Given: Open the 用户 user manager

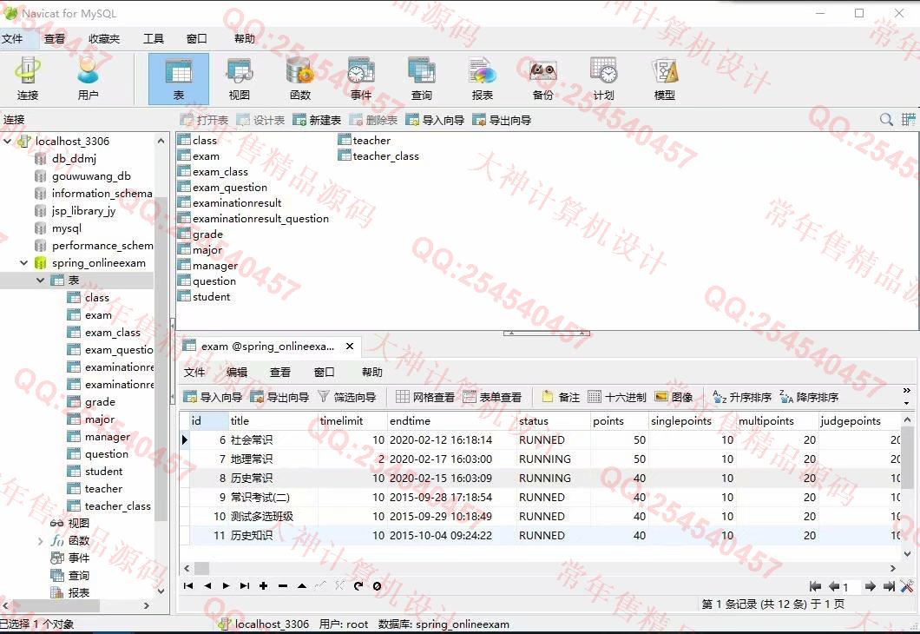Looking at the screenshot, I should pyautogui.click(x=88, y=79).
